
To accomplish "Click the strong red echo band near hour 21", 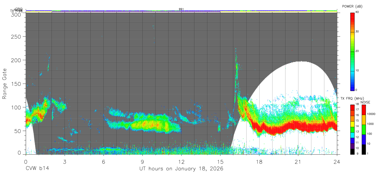I will pos(298,124).
